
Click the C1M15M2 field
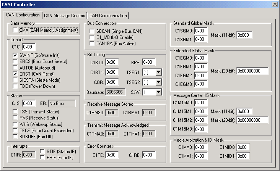(201, 120)
